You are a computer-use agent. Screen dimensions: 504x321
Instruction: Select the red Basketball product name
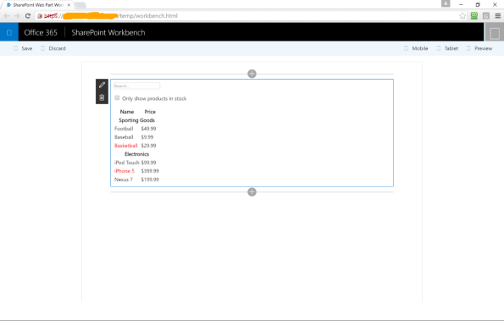(126, 146)
